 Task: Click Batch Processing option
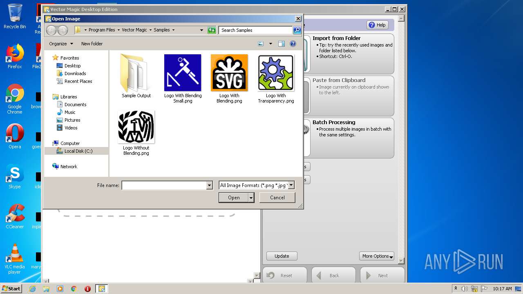pyautogui.click(x=349, y=138)
